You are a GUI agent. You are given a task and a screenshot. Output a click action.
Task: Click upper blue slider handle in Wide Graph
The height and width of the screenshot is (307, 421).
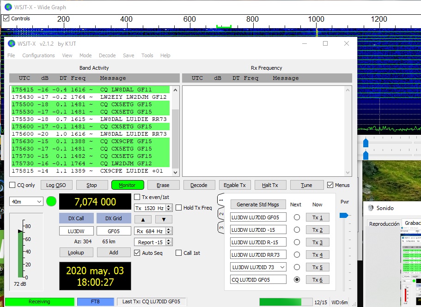click(366, 142)
